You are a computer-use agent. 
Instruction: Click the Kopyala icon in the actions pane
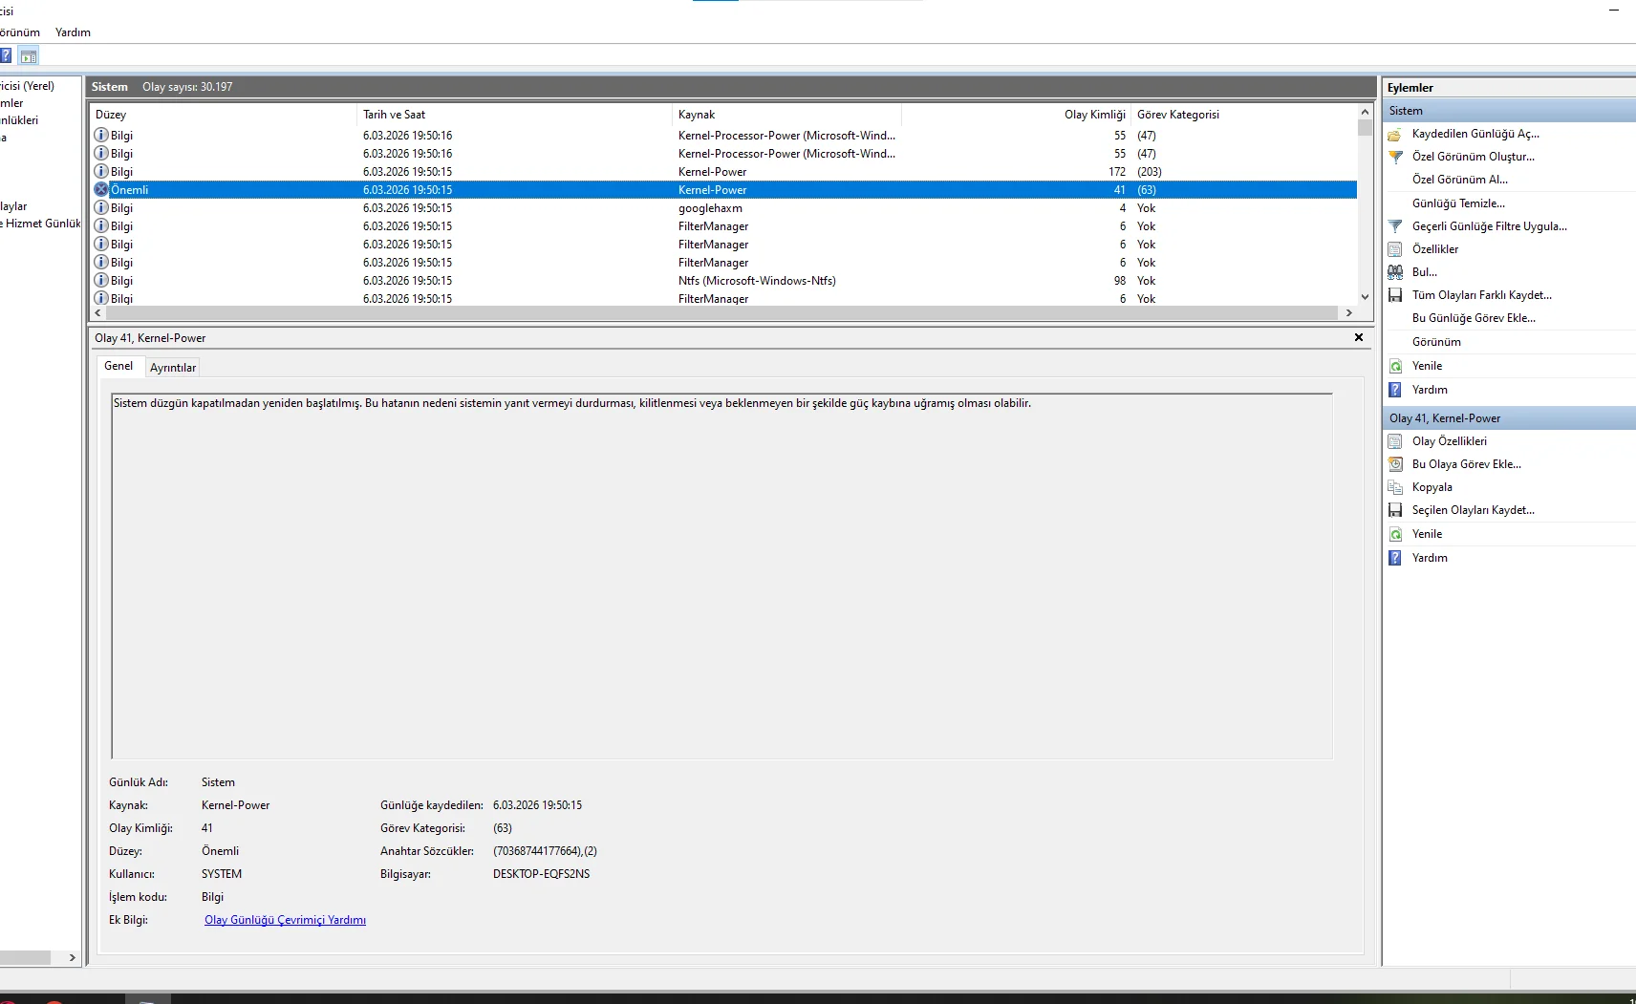coord(1395,487)
